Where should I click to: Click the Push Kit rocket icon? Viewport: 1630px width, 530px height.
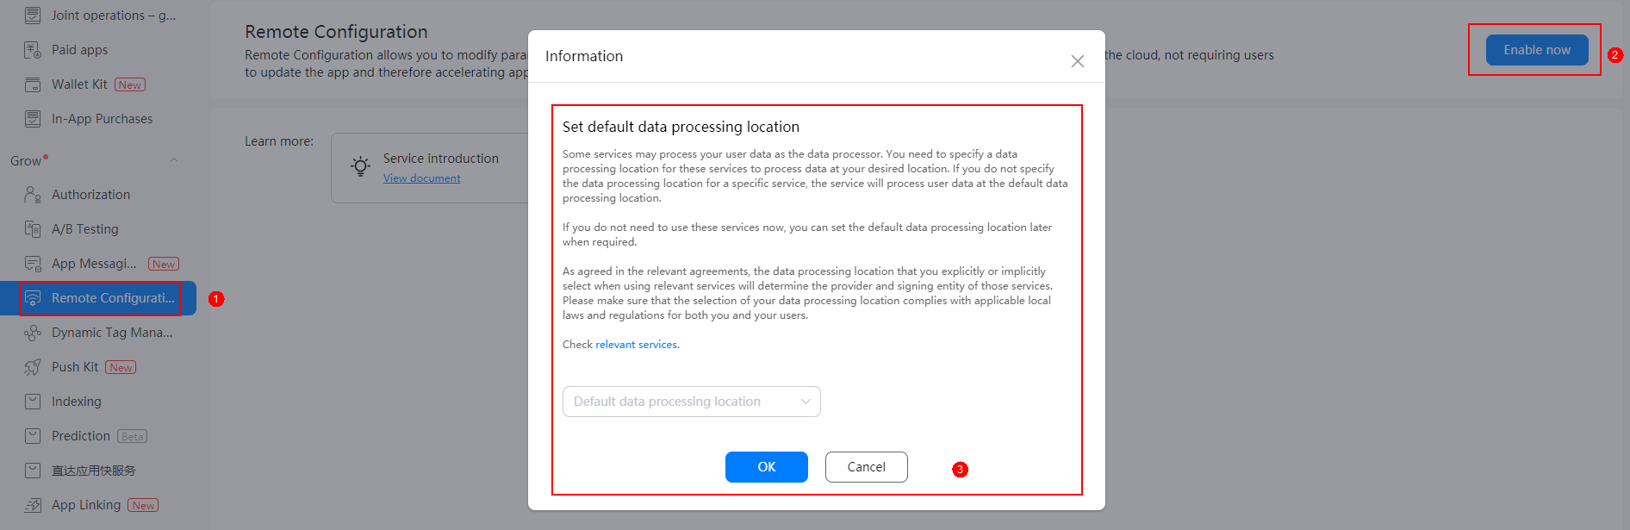click(33, 367)
